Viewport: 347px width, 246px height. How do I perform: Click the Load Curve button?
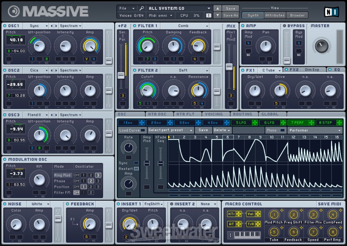[x=132, y=130]
